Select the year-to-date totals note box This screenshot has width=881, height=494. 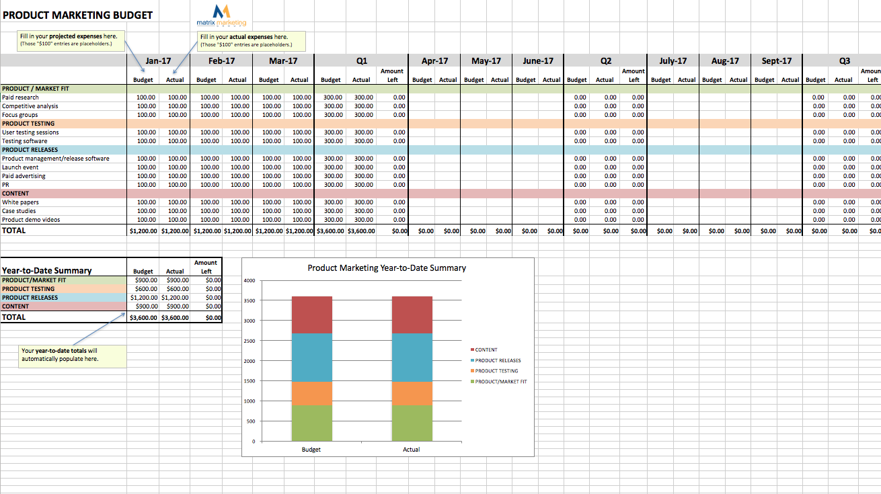pos(72,356)
